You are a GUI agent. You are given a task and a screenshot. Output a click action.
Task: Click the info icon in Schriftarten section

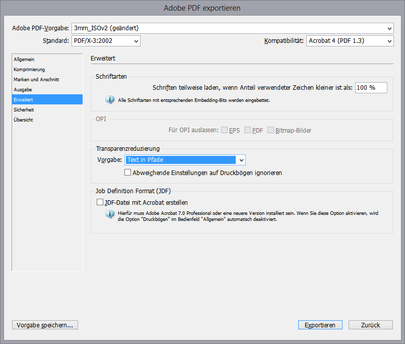pos(109,100)
